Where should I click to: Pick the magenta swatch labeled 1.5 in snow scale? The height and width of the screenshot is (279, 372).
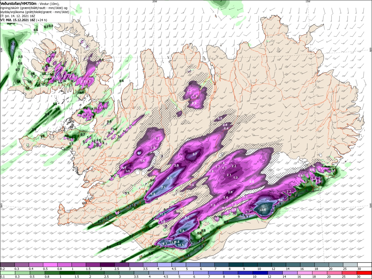click(x=93, y=265)
